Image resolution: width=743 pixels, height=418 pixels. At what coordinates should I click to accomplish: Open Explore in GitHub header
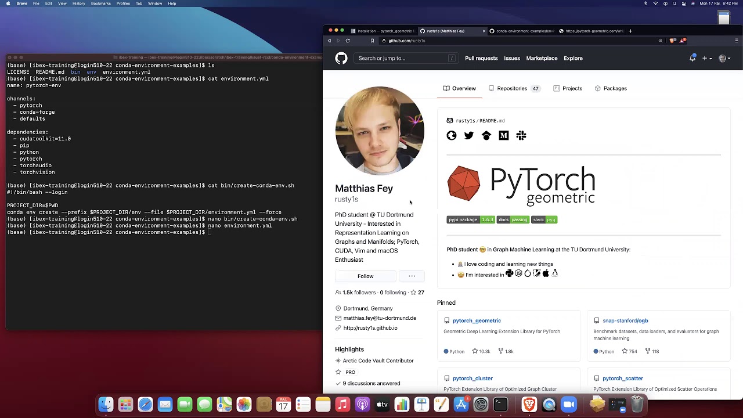[x=573, y=58]
